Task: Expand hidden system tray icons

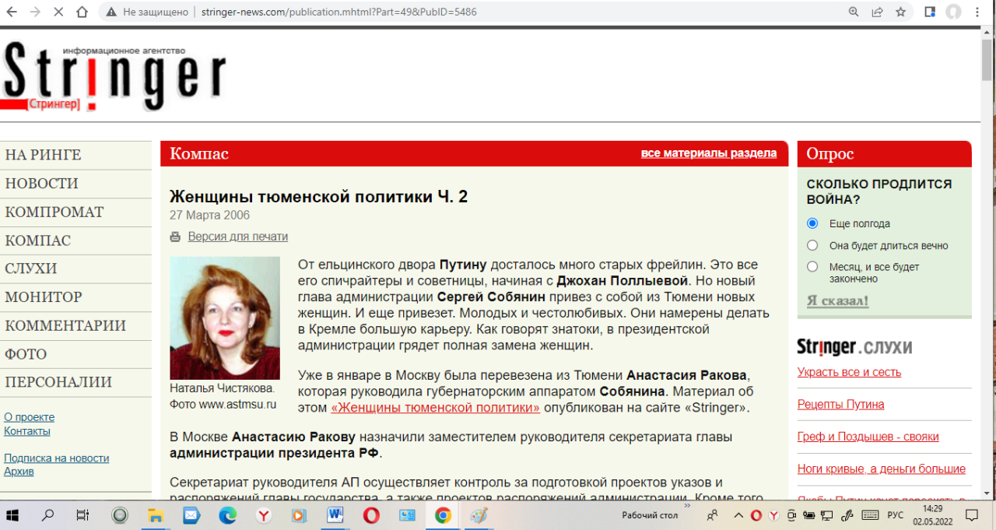Action: pyautogui.click(x=738, y=515)
